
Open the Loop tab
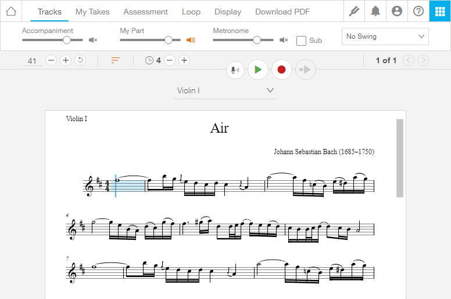coord(191,12)
